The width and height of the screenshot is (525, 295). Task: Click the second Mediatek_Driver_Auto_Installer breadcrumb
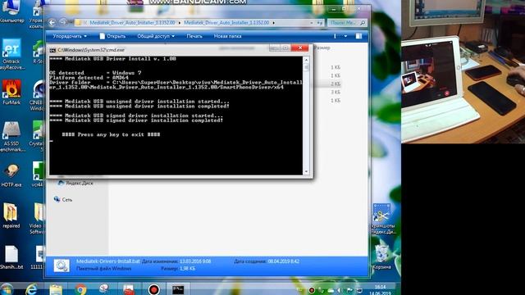click(x=226, y=23)
